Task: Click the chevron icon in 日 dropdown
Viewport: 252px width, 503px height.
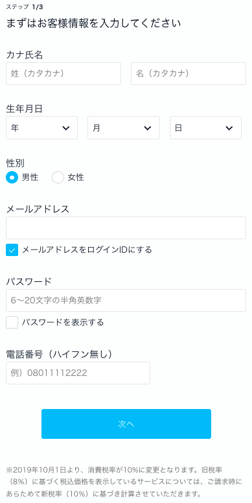Action: tap(229, 128)
